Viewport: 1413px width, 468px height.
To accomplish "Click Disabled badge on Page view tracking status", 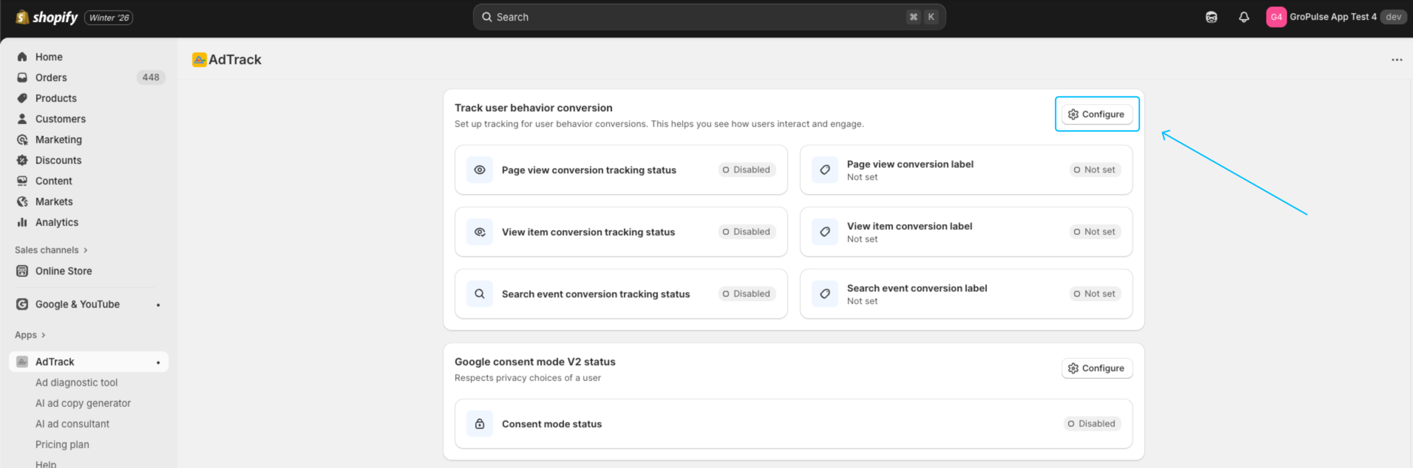I will point(746,170).
